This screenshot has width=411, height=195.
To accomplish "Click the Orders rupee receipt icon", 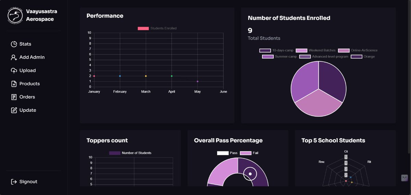I will click(14, 97).
